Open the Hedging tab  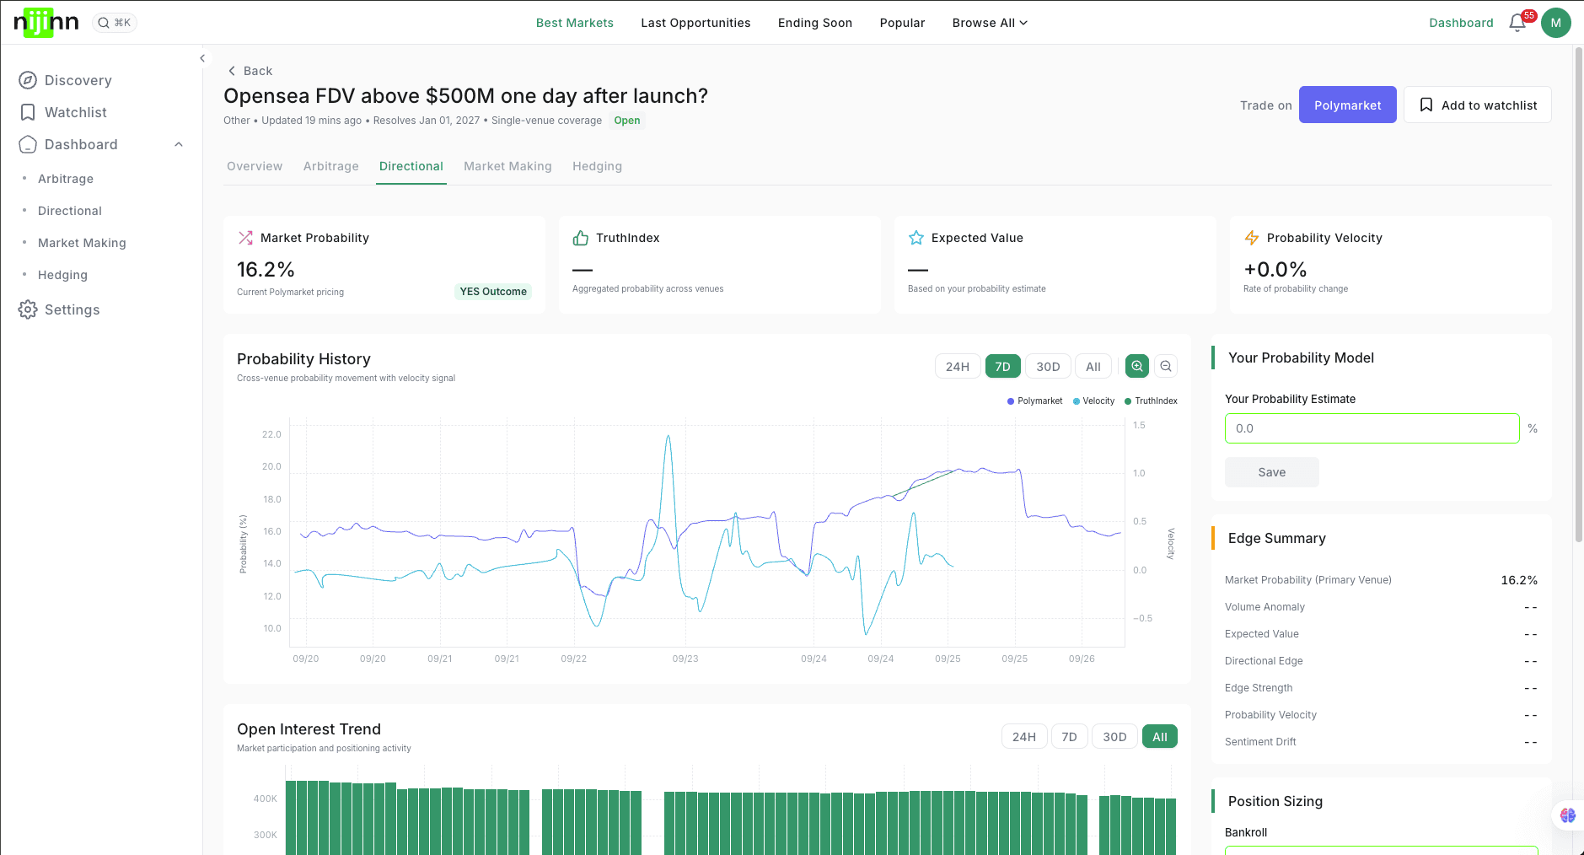(x=597, y=166)
